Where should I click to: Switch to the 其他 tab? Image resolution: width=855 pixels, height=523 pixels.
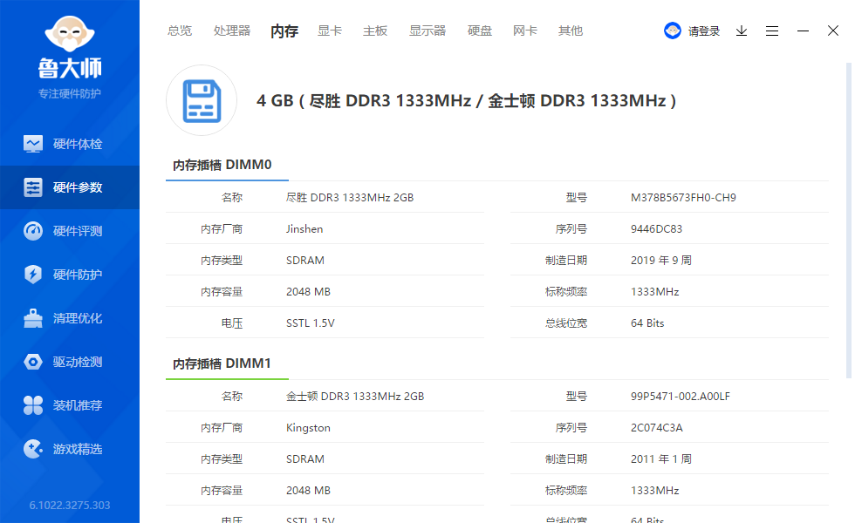(x=571, y=31)
